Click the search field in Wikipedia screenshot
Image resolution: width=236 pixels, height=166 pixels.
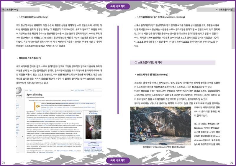tap(93, 90)
